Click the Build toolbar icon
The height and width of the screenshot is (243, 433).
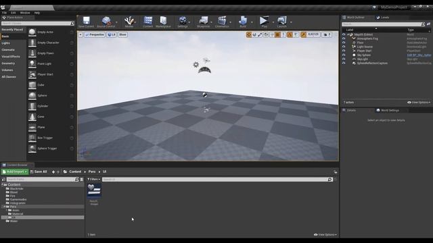tap(243, 22)
